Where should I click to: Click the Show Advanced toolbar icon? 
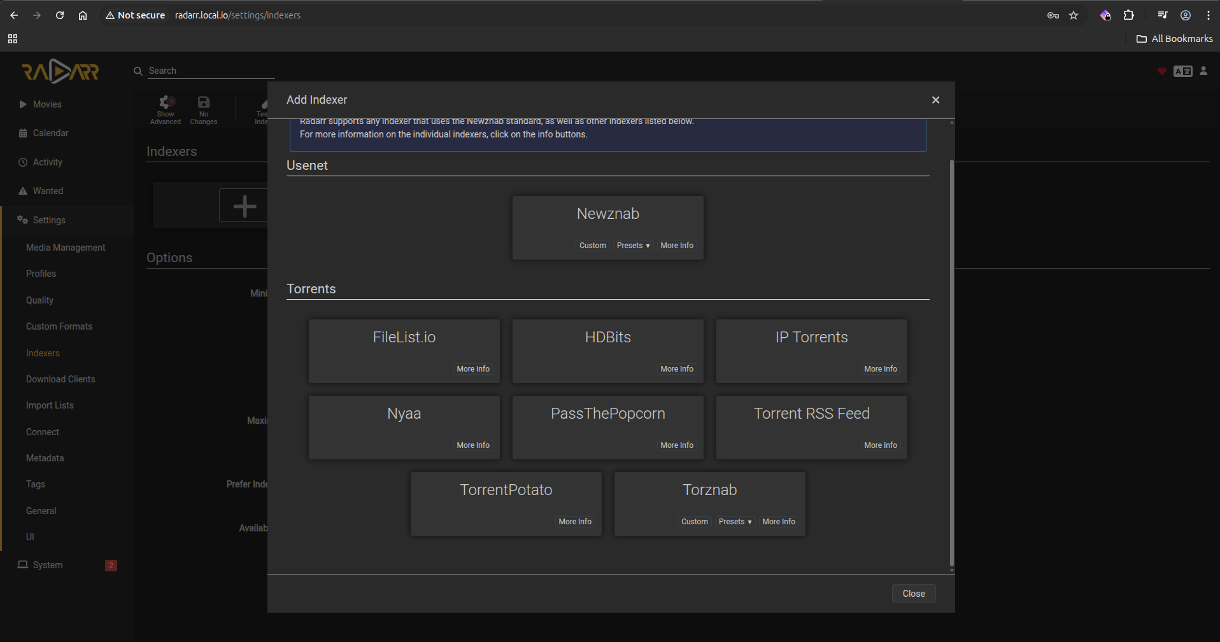[x=166, y=110]
